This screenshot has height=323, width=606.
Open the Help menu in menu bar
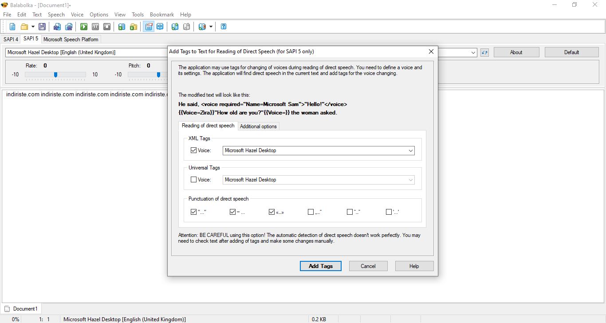point(186,15)
